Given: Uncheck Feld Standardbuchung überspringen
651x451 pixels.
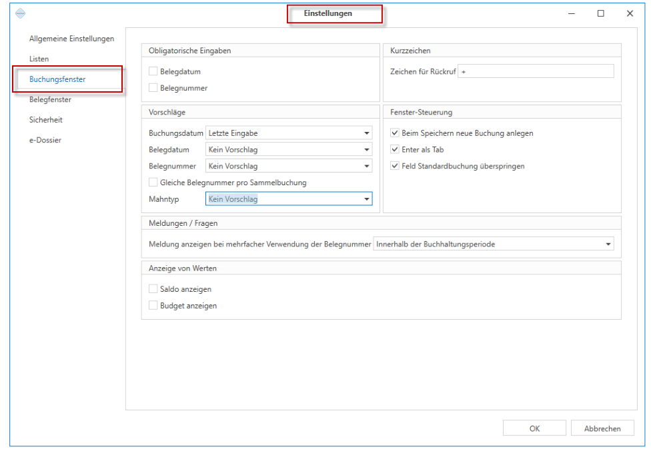Looking at the screenshot, I should click(x=395, y=167).
